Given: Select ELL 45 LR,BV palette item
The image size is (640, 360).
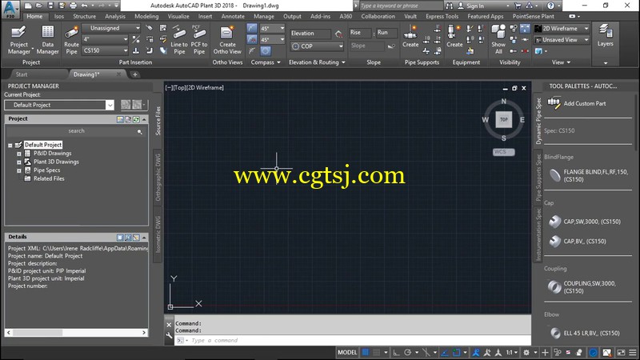Looking at the screenshot, I should pos(585,333).
